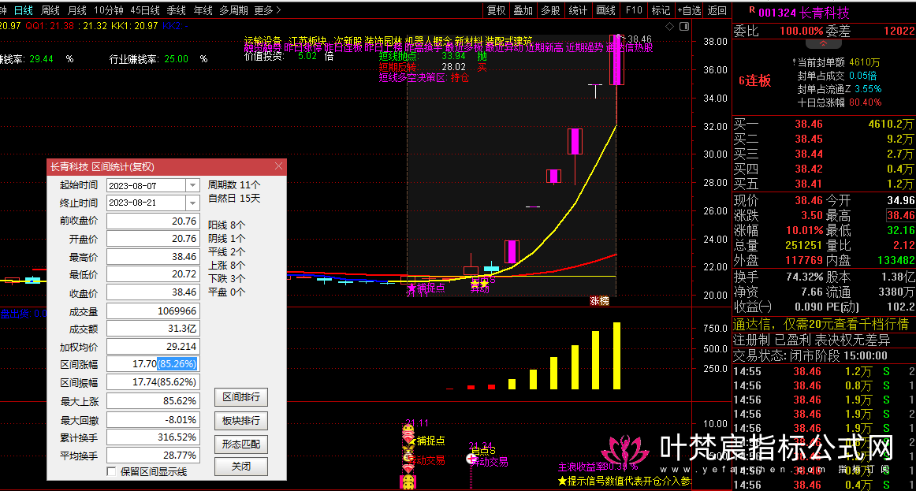The image size is (916, 491).
Task: Open the 多周期 multi-period view
Action: tap(233, 10)
